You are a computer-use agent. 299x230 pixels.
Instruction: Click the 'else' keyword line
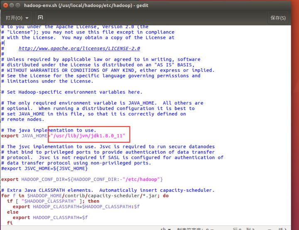coord(12,212)
